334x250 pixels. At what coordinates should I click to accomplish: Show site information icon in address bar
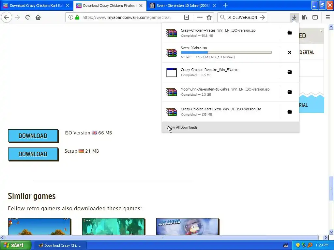coord(71,17)
